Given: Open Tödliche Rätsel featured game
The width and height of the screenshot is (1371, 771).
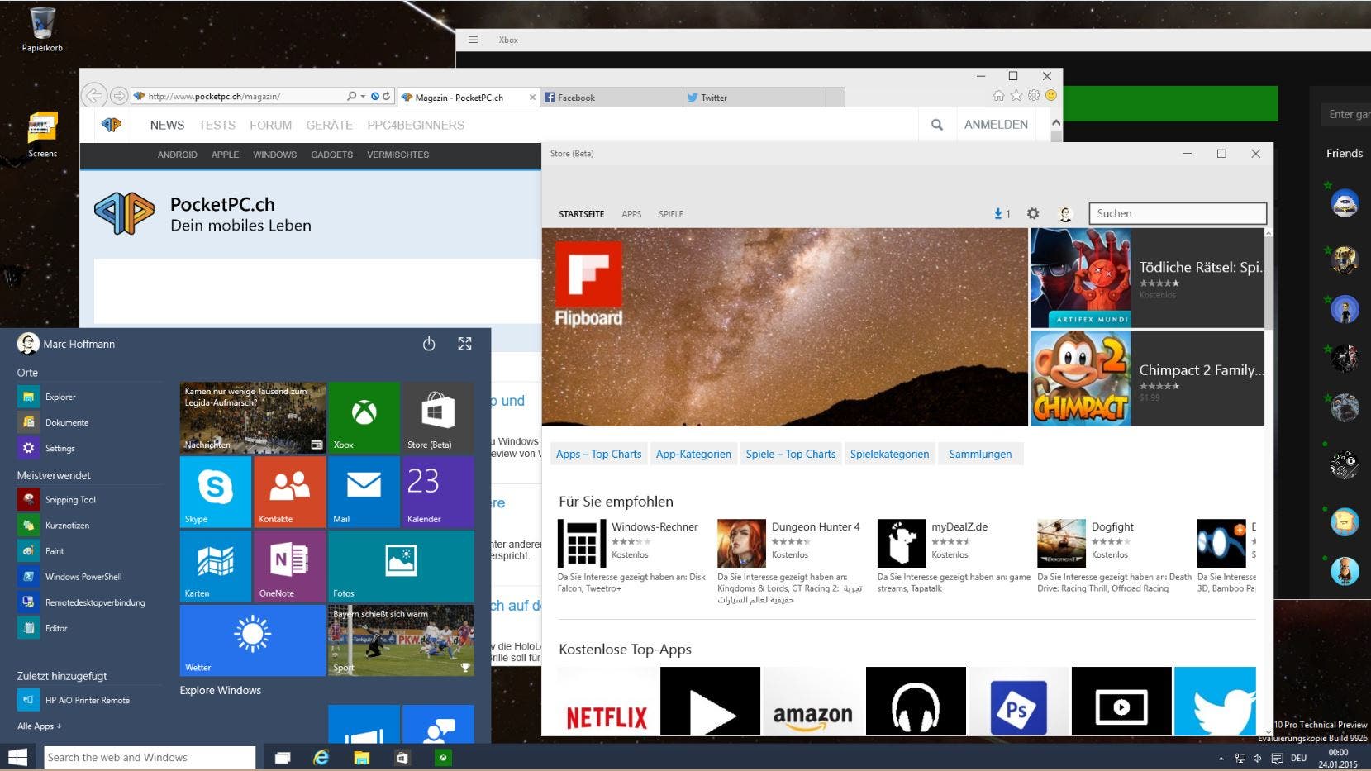Looking at the screenshot, I should pos(1147,278).
